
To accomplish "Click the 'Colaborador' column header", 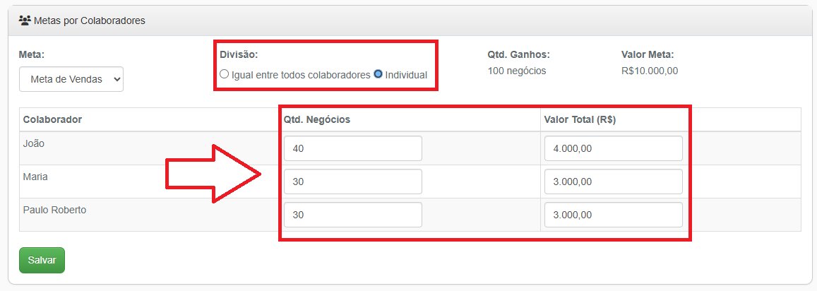I will tap(52, 119).
